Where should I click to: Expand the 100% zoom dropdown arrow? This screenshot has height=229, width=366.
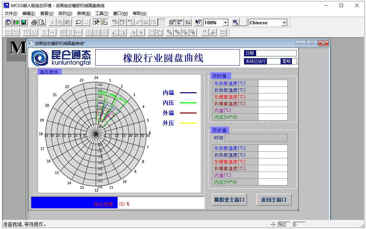coord(225,23)
